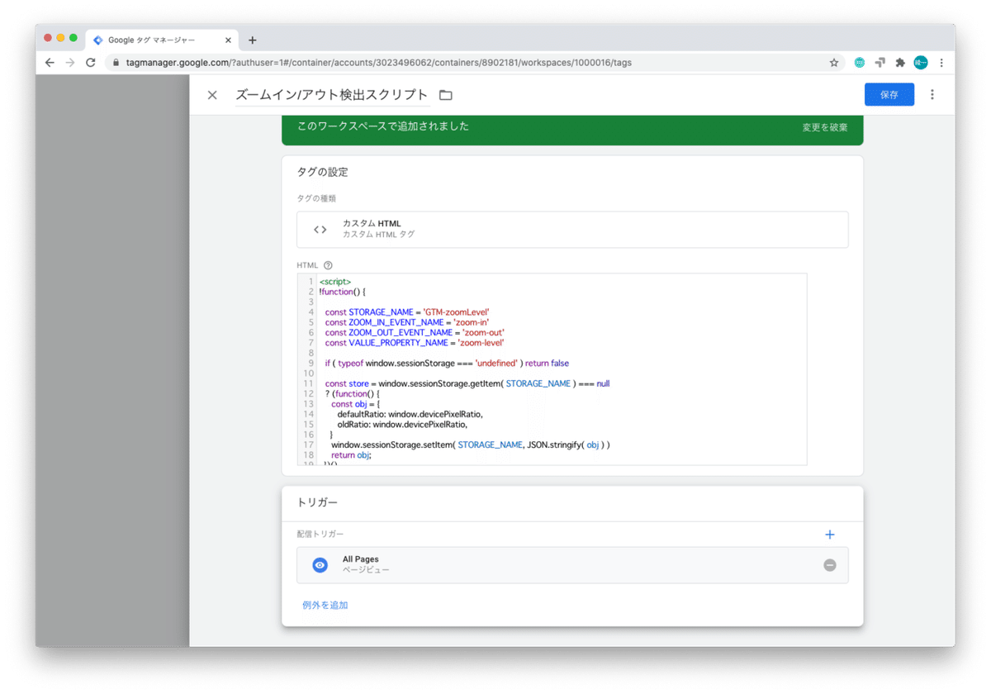Go forward with the browser forward arrow
Image resolution: width=991 pixels, height=694 pixels.
pyautogui.click(x=70, y=63)
